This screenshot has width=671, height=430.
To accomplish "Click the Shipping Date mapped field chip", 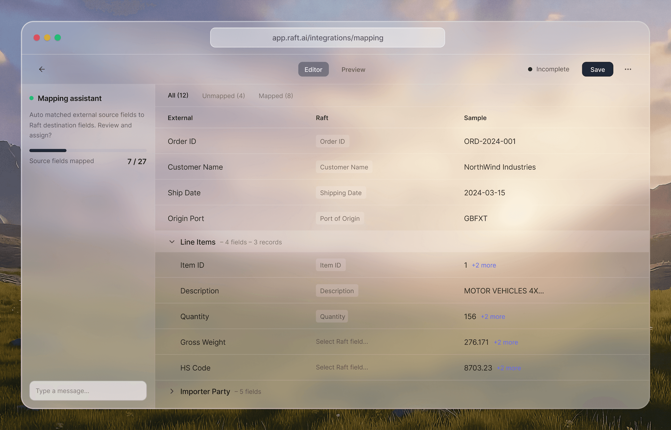I will tap(341, 193).
